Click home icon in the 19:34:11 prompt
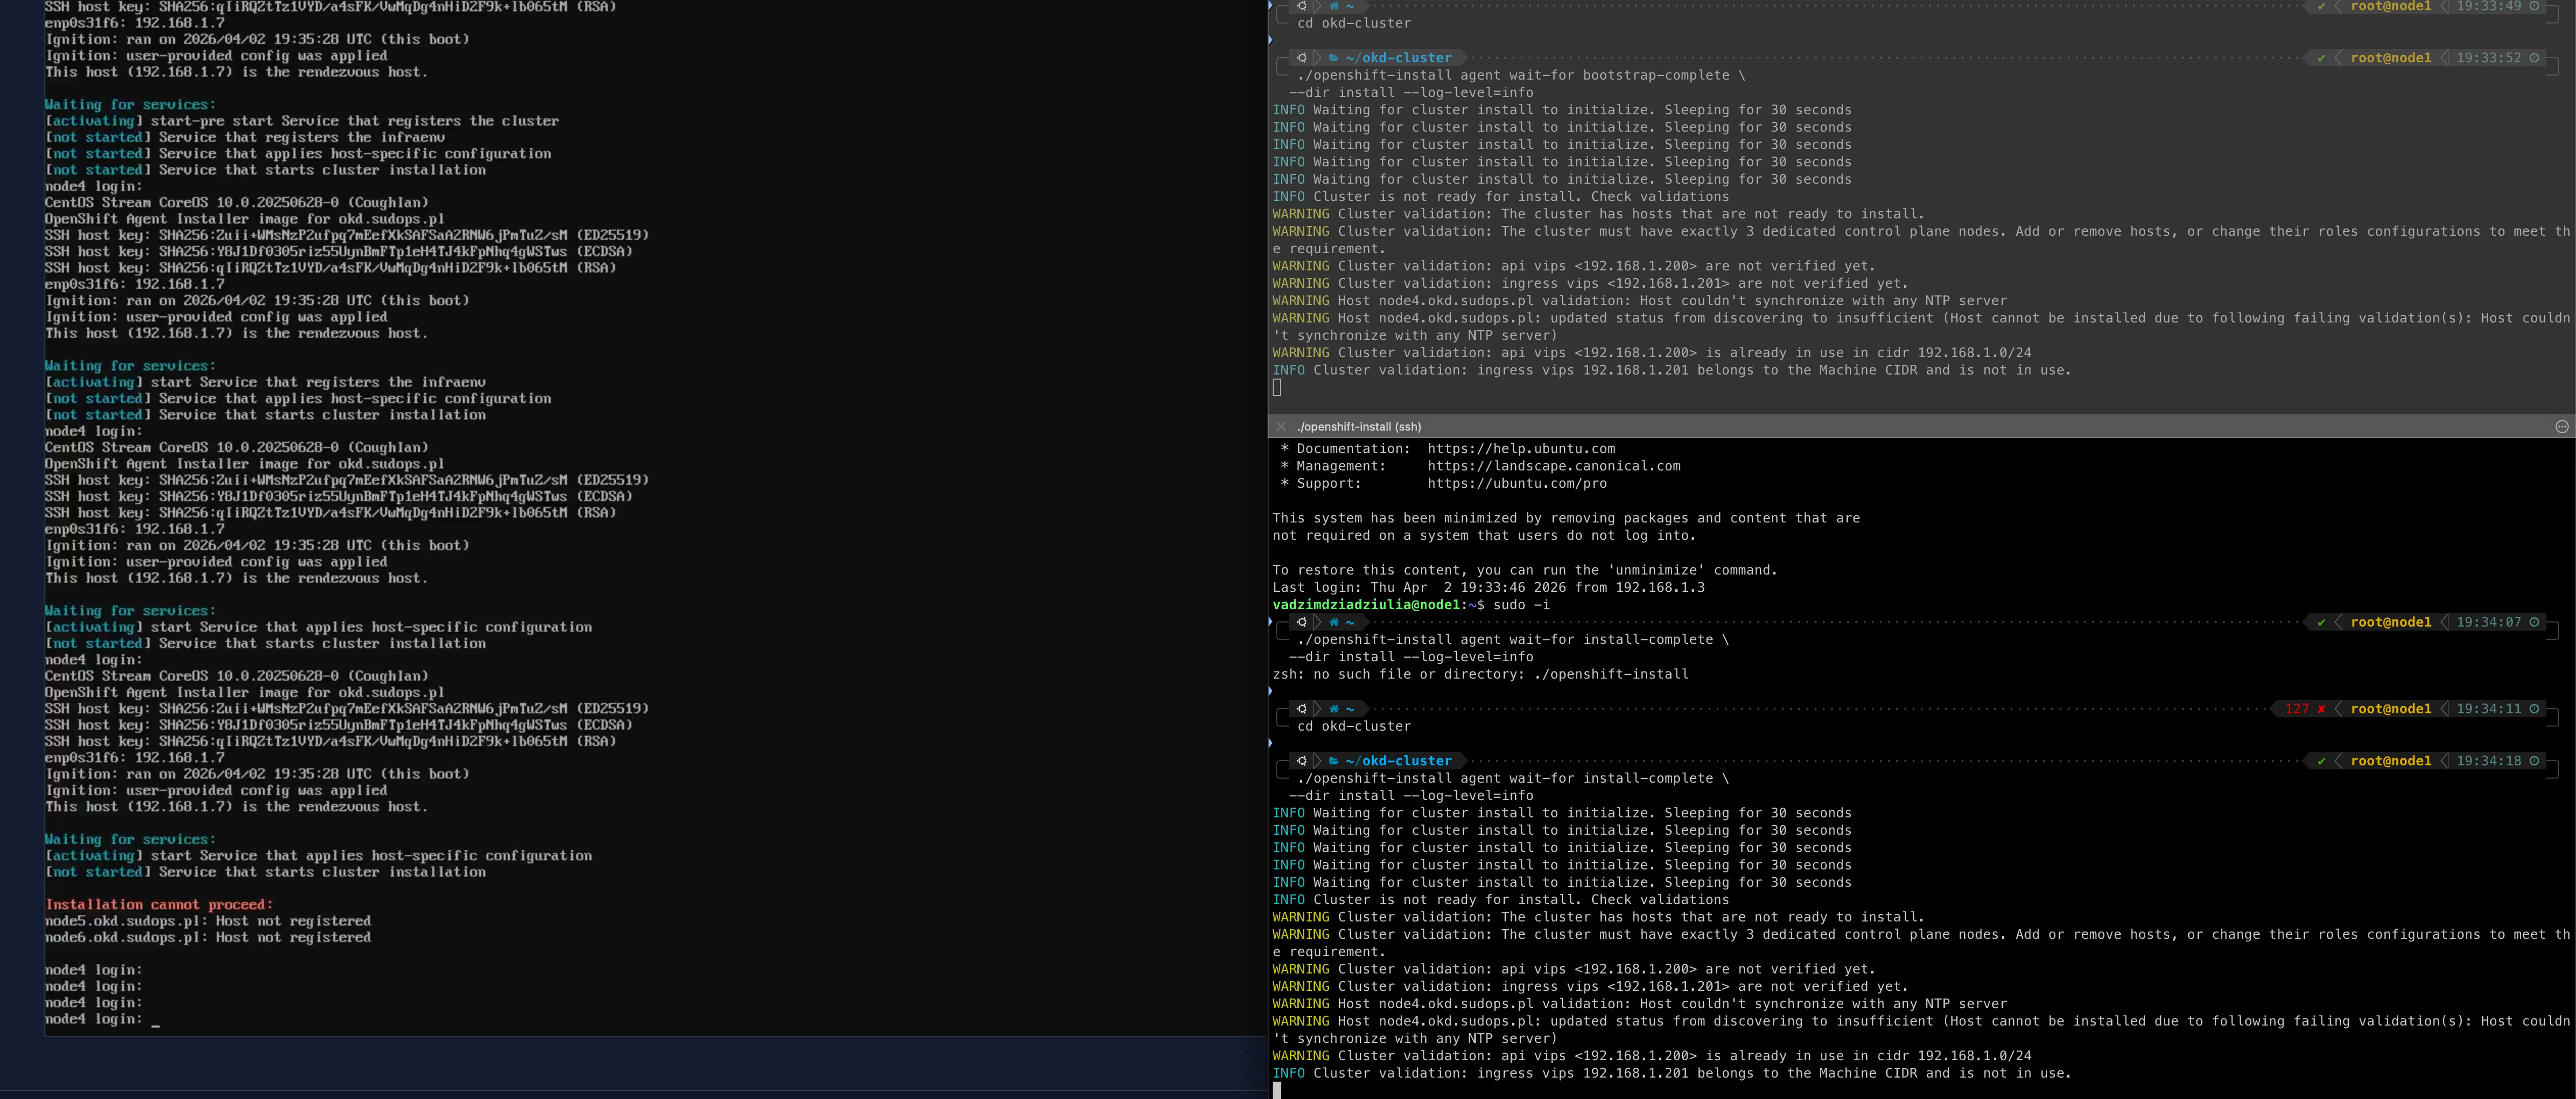 point(1333,709)
